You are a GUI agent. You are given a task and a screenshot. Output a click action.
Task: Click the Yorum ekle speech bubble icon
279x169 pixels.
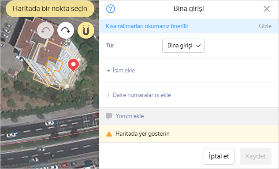click(109, 116)
